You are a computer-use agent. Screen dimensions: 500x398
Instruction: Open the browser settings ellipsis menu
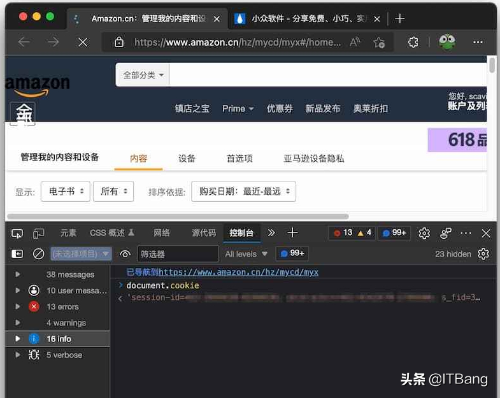pyautogui.click(x=478, y=42)
